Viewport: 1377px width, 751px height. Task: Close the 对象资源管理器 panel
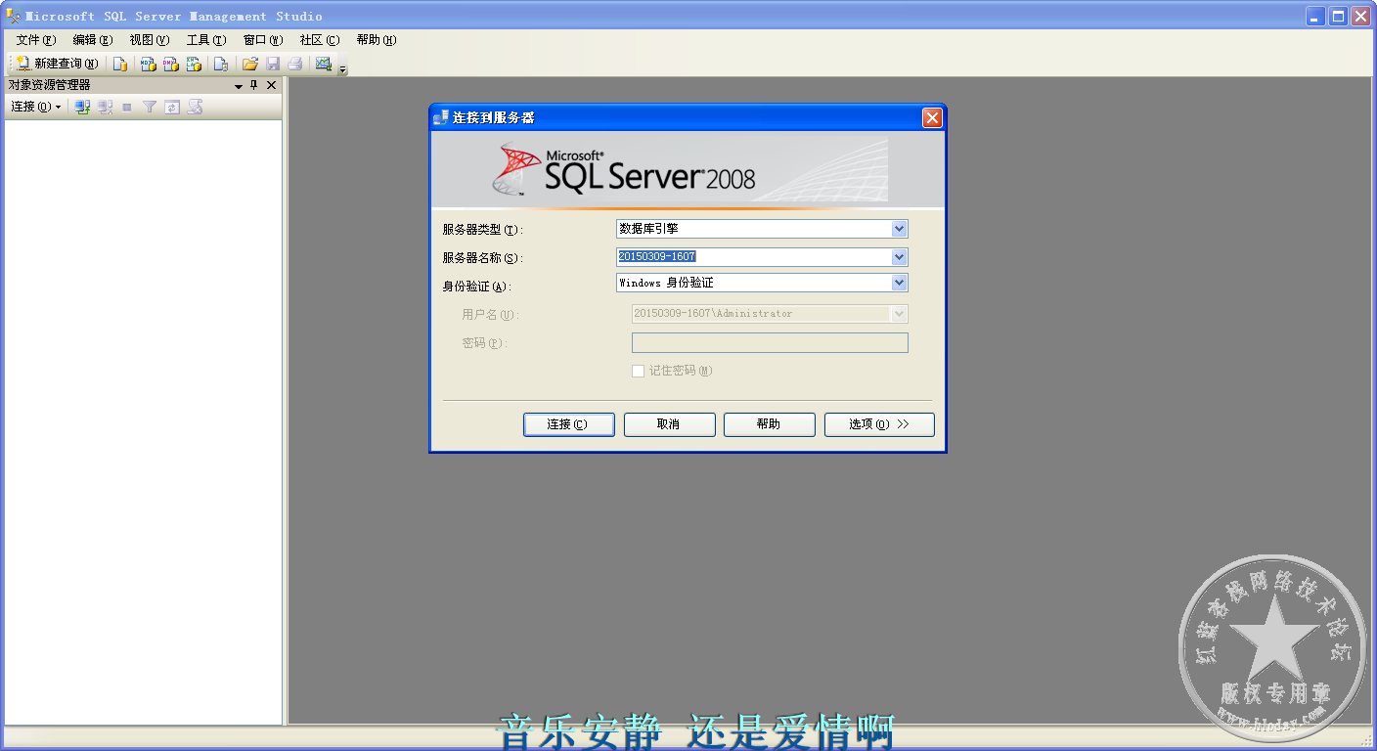tap(272, 85)
